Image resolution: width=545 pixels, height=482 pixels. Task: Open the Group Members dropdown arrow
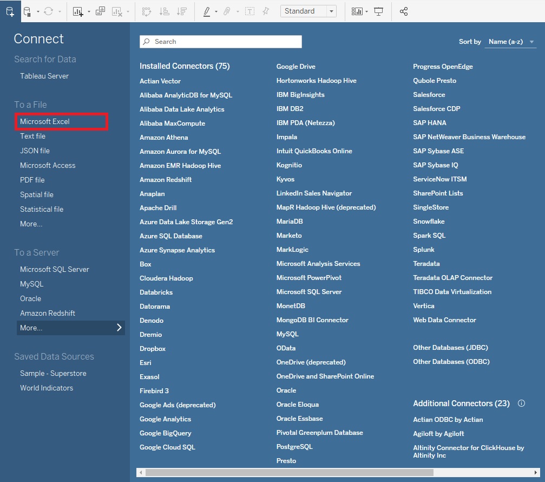pos(238,11)
